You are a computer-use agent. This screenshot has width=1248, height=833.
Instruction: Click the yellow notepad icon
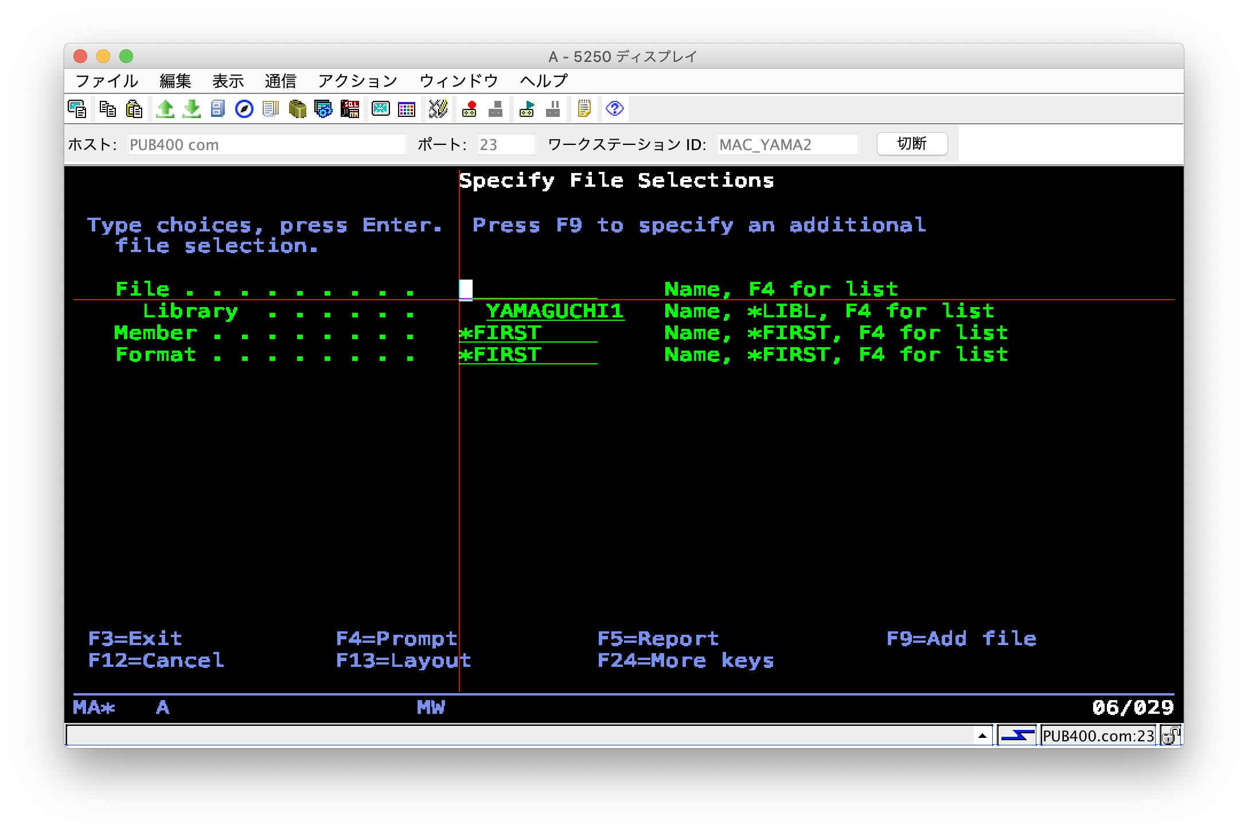pyautogui.click(x=584, y=109)
